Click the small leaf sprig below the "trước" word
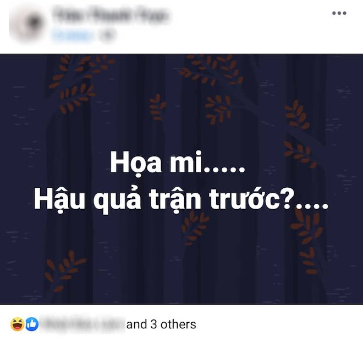 point(195,229)
